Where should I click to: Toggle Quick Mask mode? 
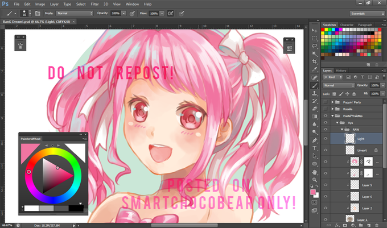click(x=314, y=202)
